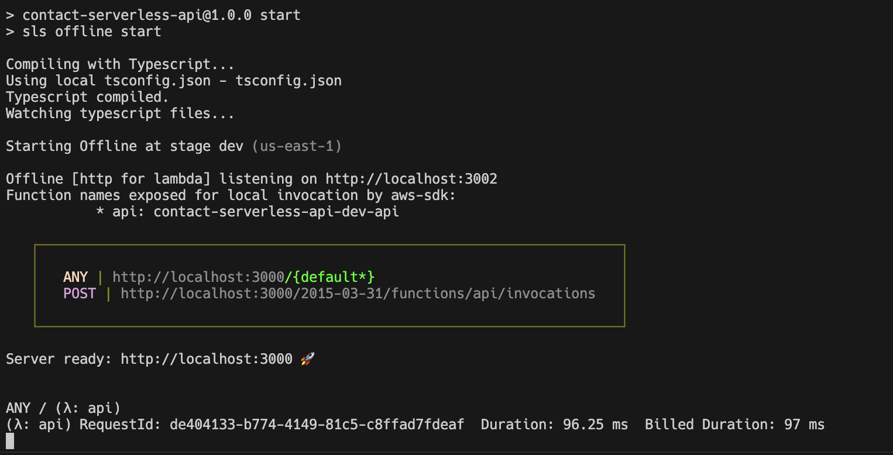
Task: Click the Server ready http://localhost:3000 link
Action: click(x=207, y=359)
